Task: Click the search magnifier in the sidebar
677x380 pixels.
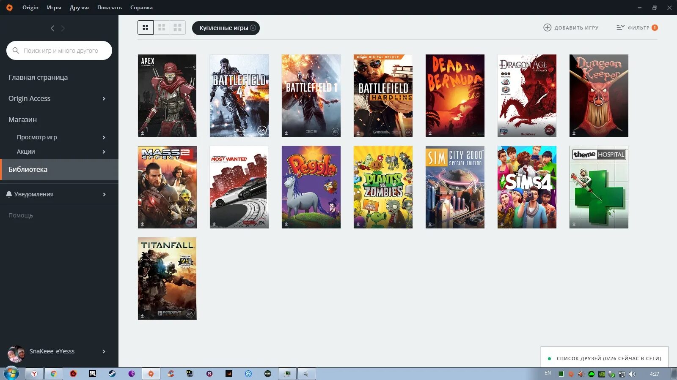Action: pyautogui.click(x=16, y=50)
